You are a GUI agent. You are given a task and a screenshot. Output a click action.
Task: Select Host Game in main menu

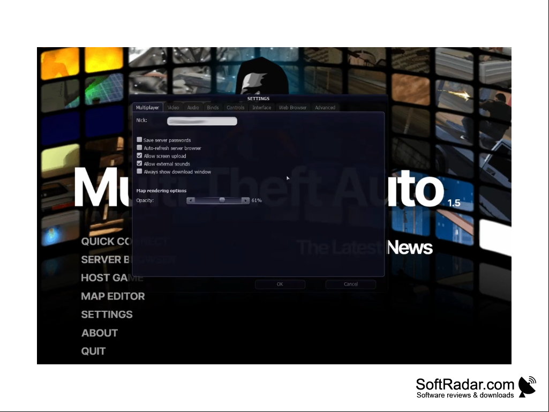click(112, 278)
